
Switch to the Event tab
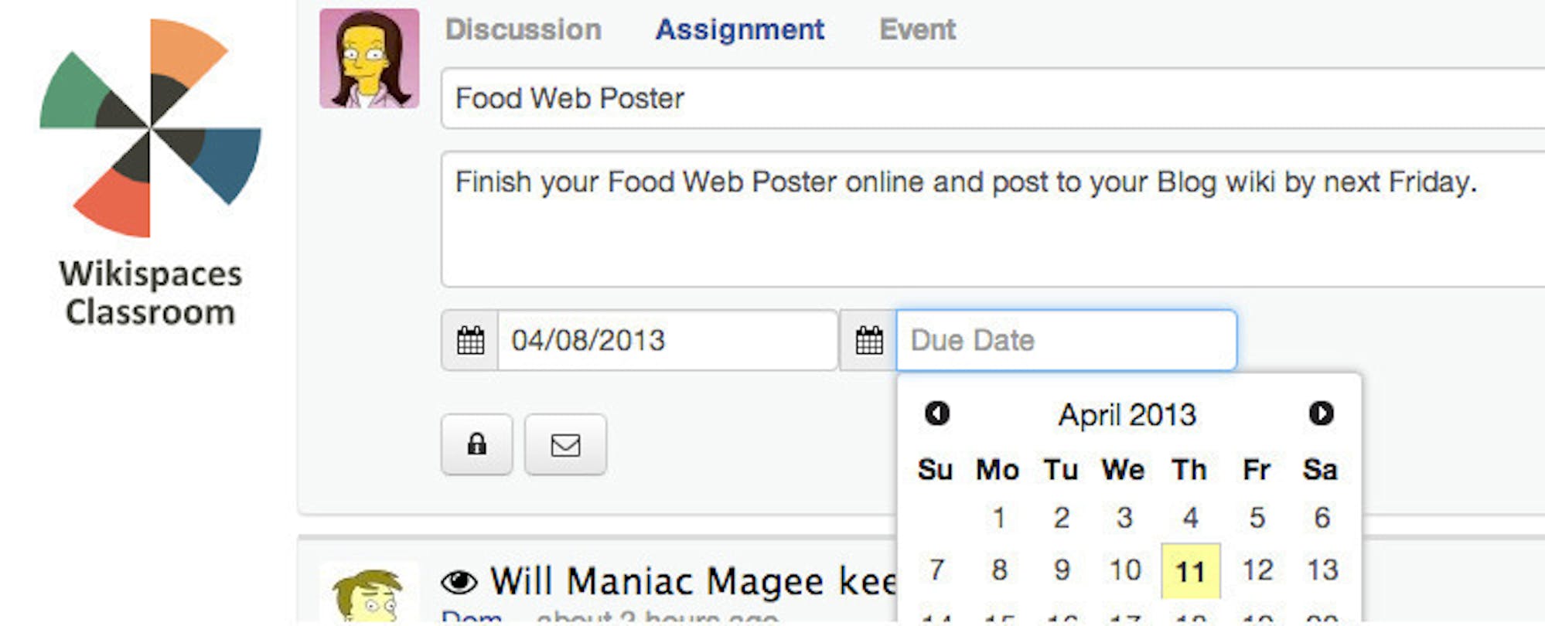click(x=917, y=30)
